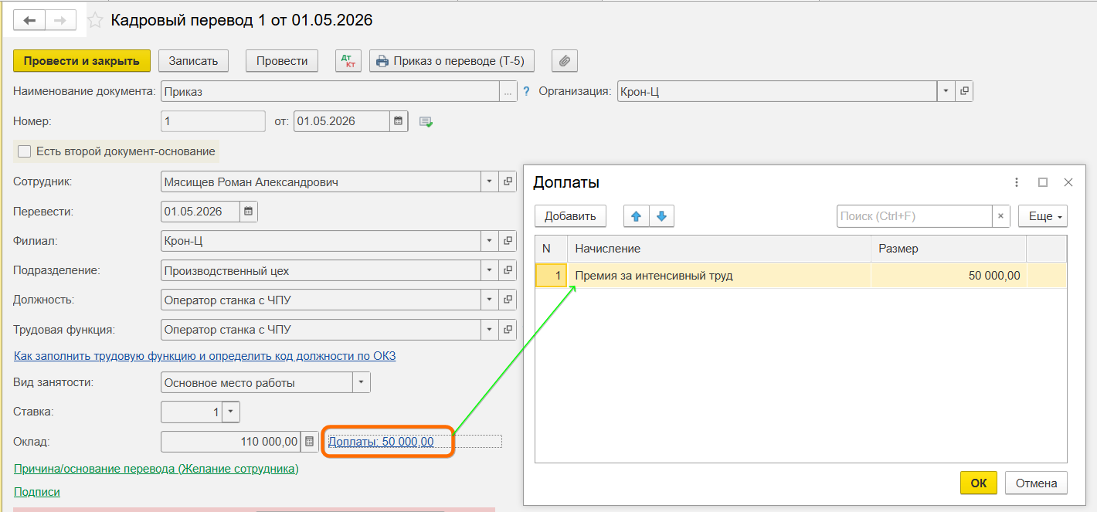Open the Еще menu in Доплаты
The image size is (1097, 512).
click(x=1042, y=216)
